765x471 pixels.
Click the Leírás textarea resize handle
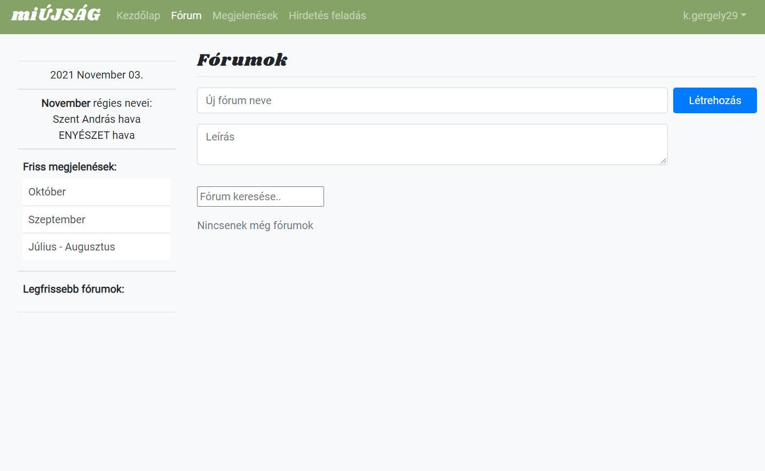(664, 161)
